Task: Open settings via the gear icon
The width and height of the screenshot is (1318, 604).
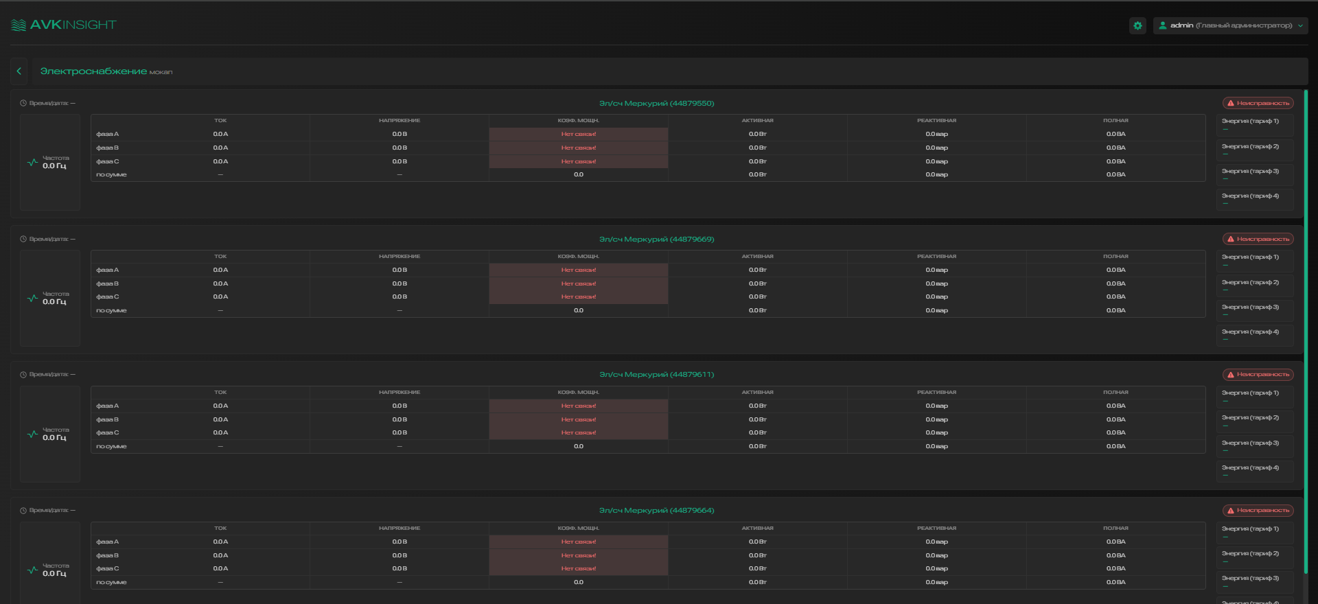Action: [1137, 25]
